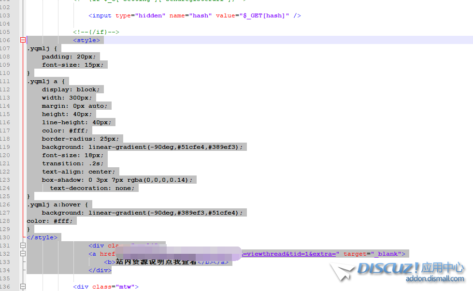473x291 pixels.
Task: Click the opening <style> tag
Action: click(x=86, y=40)
